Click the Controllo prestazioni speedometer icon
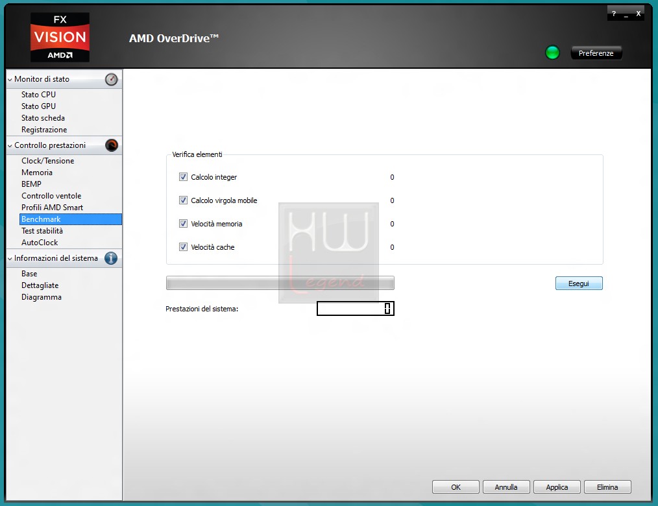The width and height of the screenshot is (658, 506). point(111,145)
